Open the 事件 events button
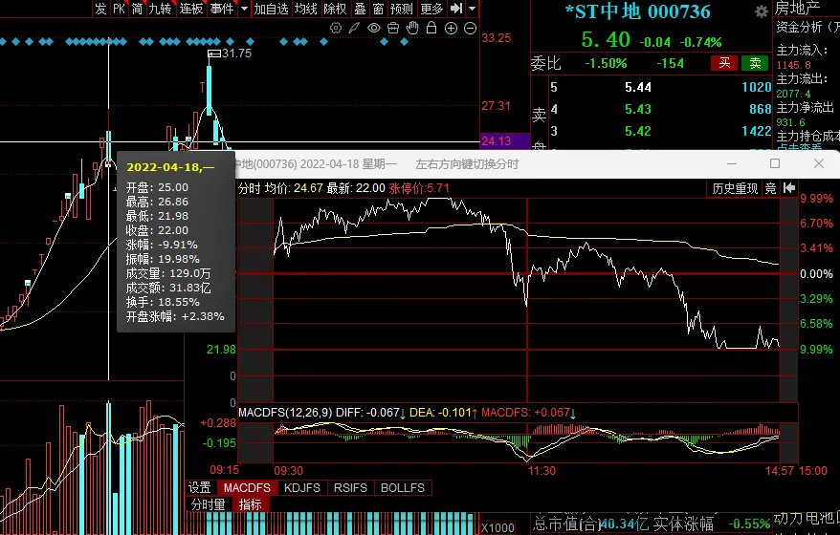The height and width of the screenshot is (535, 840). [x=222, y=9]
